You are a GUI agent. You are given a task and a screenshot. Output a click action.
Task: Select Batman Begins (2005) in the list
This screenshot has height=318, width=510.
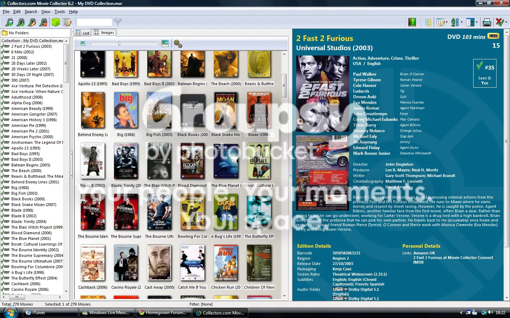pyautogui.click(x=31, y=165)
